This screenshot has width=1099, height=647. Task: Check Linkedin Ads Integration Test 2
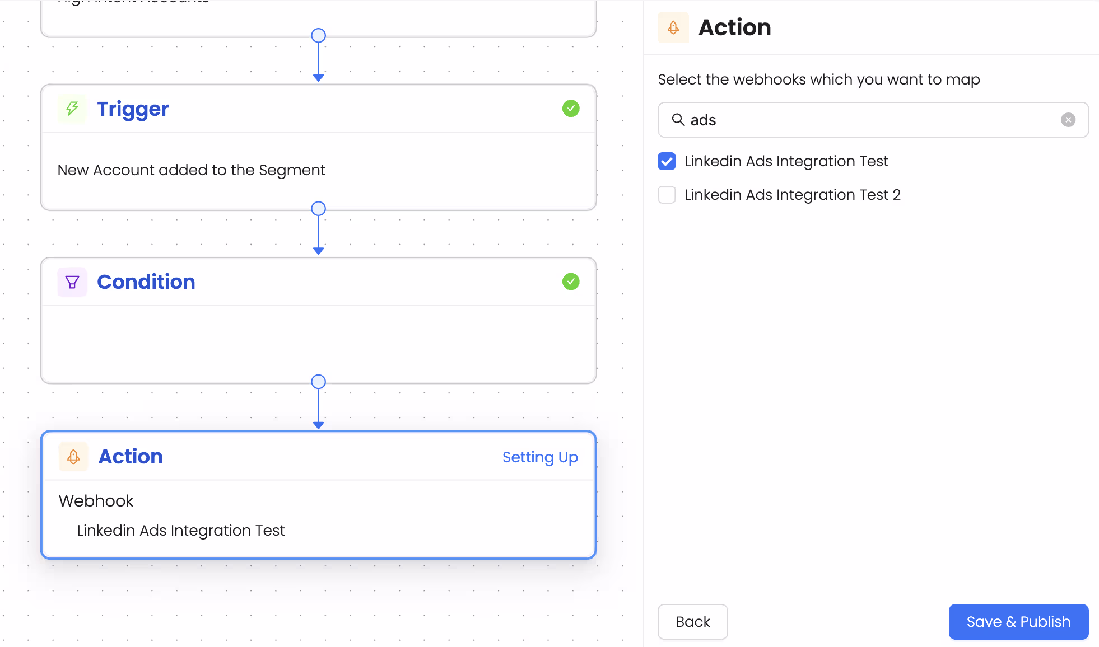(x=667, y=195)
